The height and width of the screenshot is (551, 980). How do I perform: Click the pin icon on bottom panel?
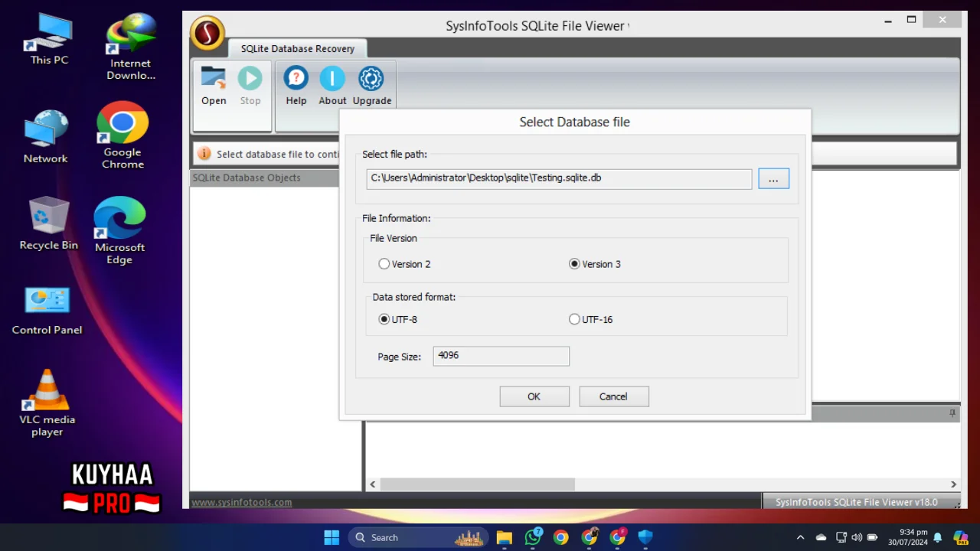[952, 413]
